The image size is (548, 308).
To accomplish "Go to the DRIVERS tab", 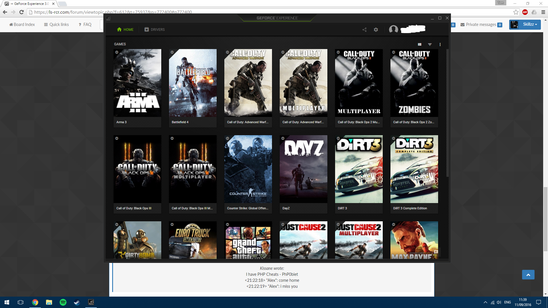I will click(154, 30).
